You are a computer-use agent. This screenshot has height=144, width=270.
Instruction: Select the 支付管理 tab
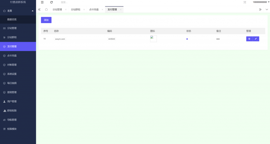click(112, 10)
